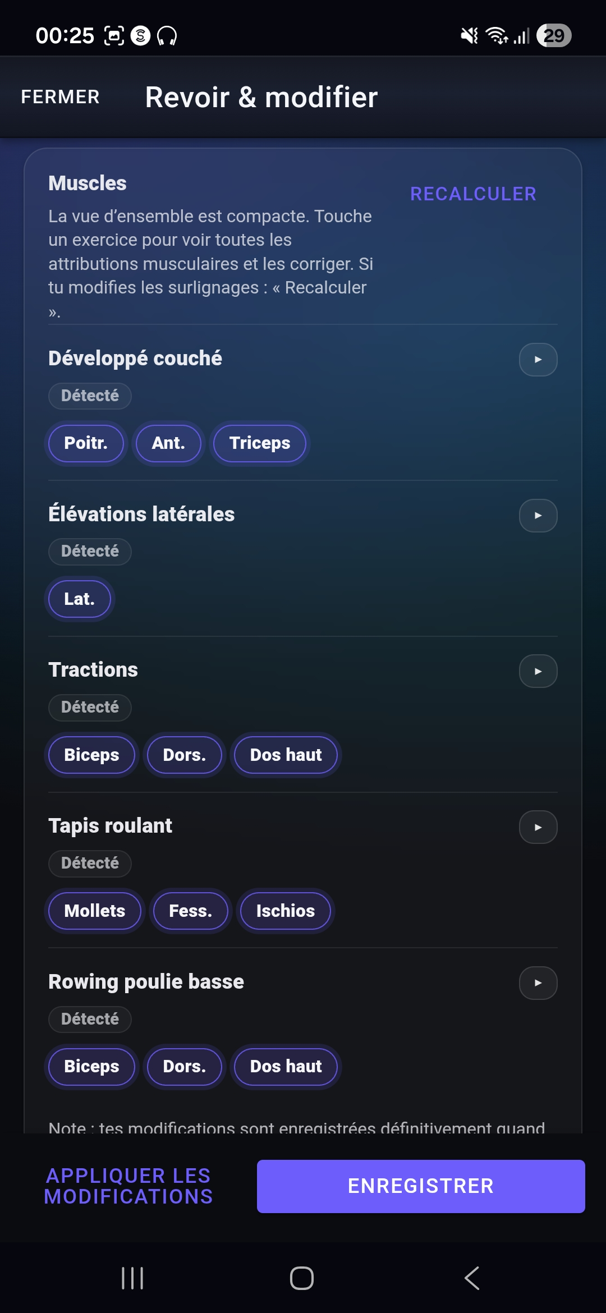Close the screen with FERMER

(x=60, y=97)
